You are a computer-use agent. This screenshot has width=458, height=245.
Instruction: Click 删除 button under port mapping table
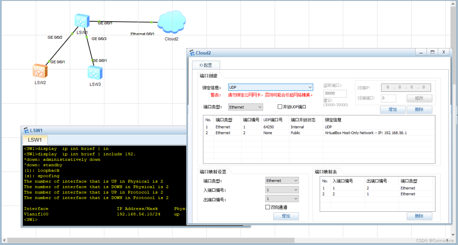[x=419, y=216]
